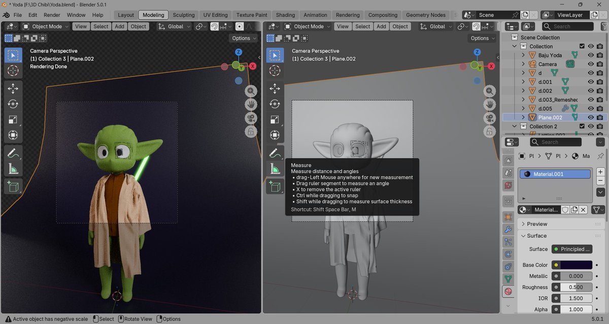Open the World properties tab
This screenshot has height=324, width=609.
[x=508, y=185]
